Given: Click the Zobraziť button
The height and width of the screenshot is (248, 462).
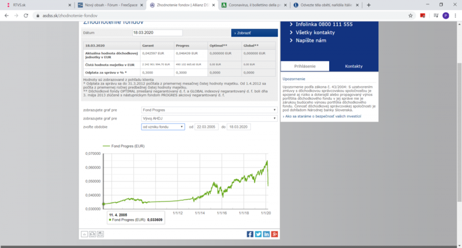Looking at the screenshot, I should click(x=254, y=33).
